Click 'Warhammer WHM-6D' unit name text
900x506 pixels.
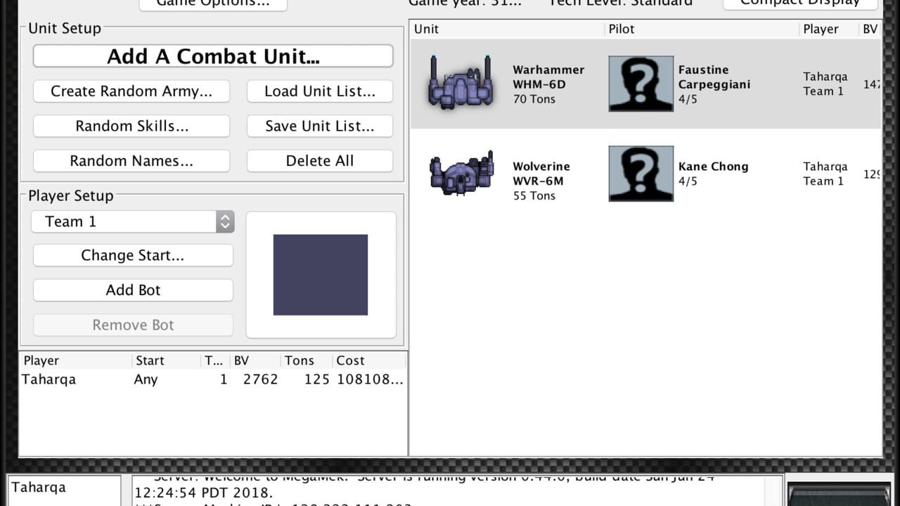click(548, 77)
